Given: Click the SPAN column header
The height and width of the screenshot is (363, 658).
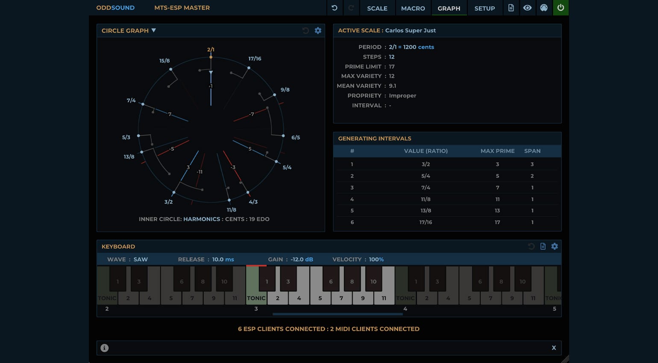Looking at the screenshot, I should [532, 151].
